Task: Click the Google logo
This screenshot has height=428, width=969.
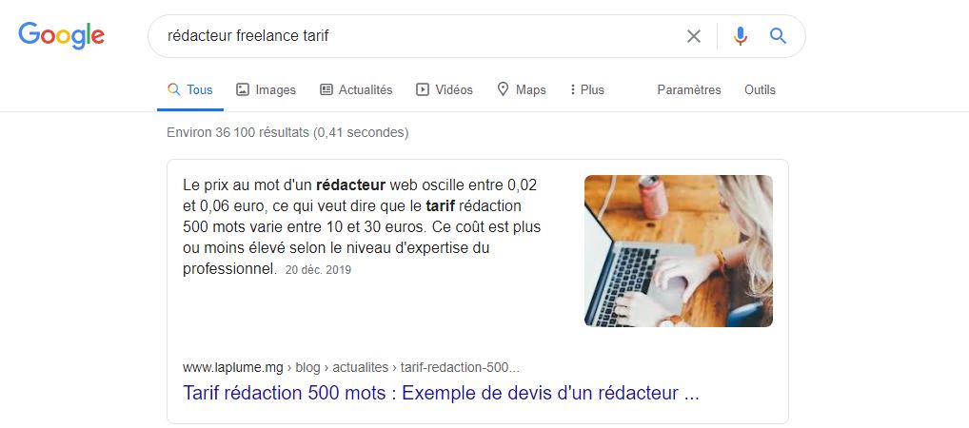Action: pos(61,36)
